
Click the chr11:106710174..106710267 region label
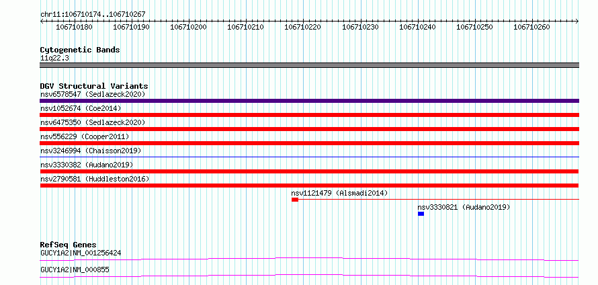(x=93, y=14)
